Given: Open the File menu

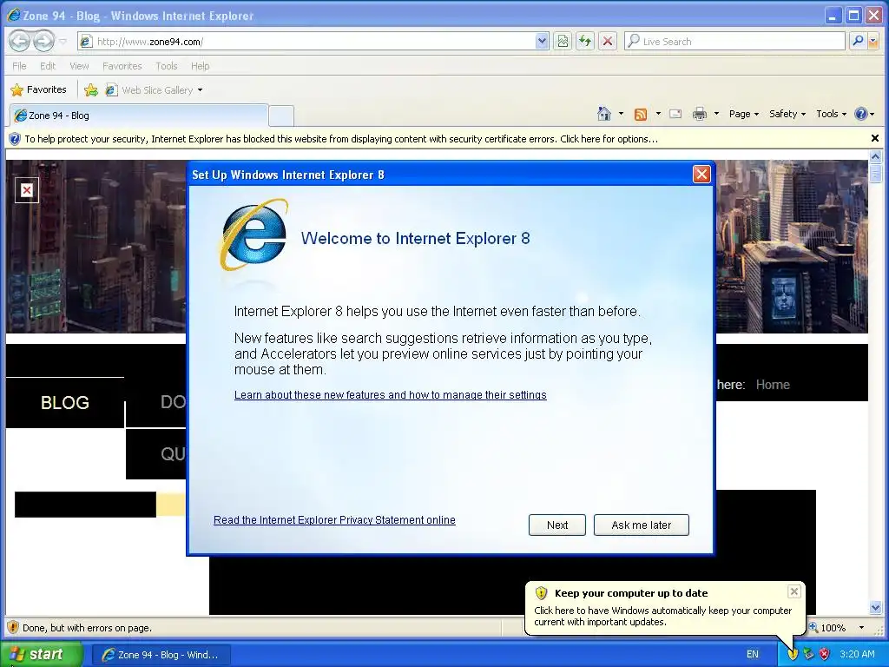Looking at the screenshot, I should click(19, 66).
